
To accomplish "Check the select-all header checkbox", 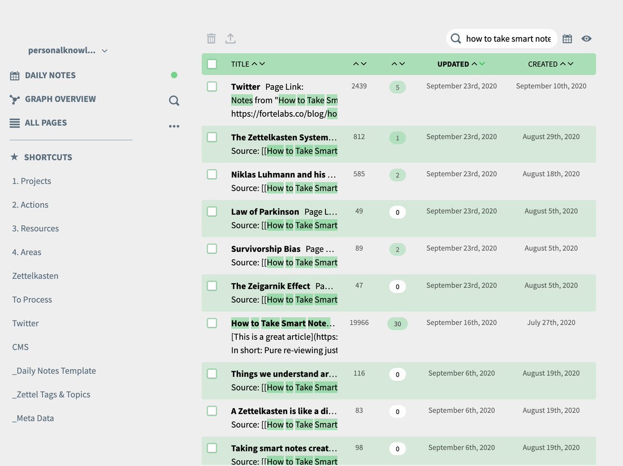I will coord(212,64).
